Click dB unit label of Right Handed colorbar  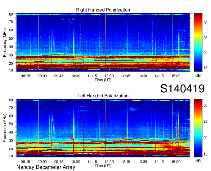198,76
